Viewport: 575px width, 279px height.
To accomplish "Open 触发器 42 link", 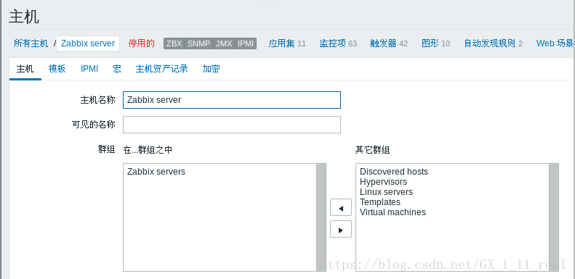I will [389, 43].
